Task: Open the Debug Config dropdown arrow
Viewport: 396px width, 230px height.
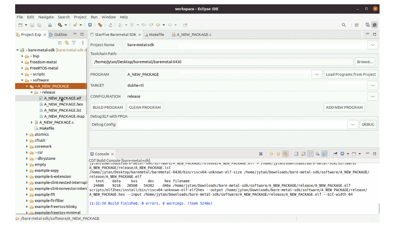Action: pyautogui.click(x=353, y=125)
